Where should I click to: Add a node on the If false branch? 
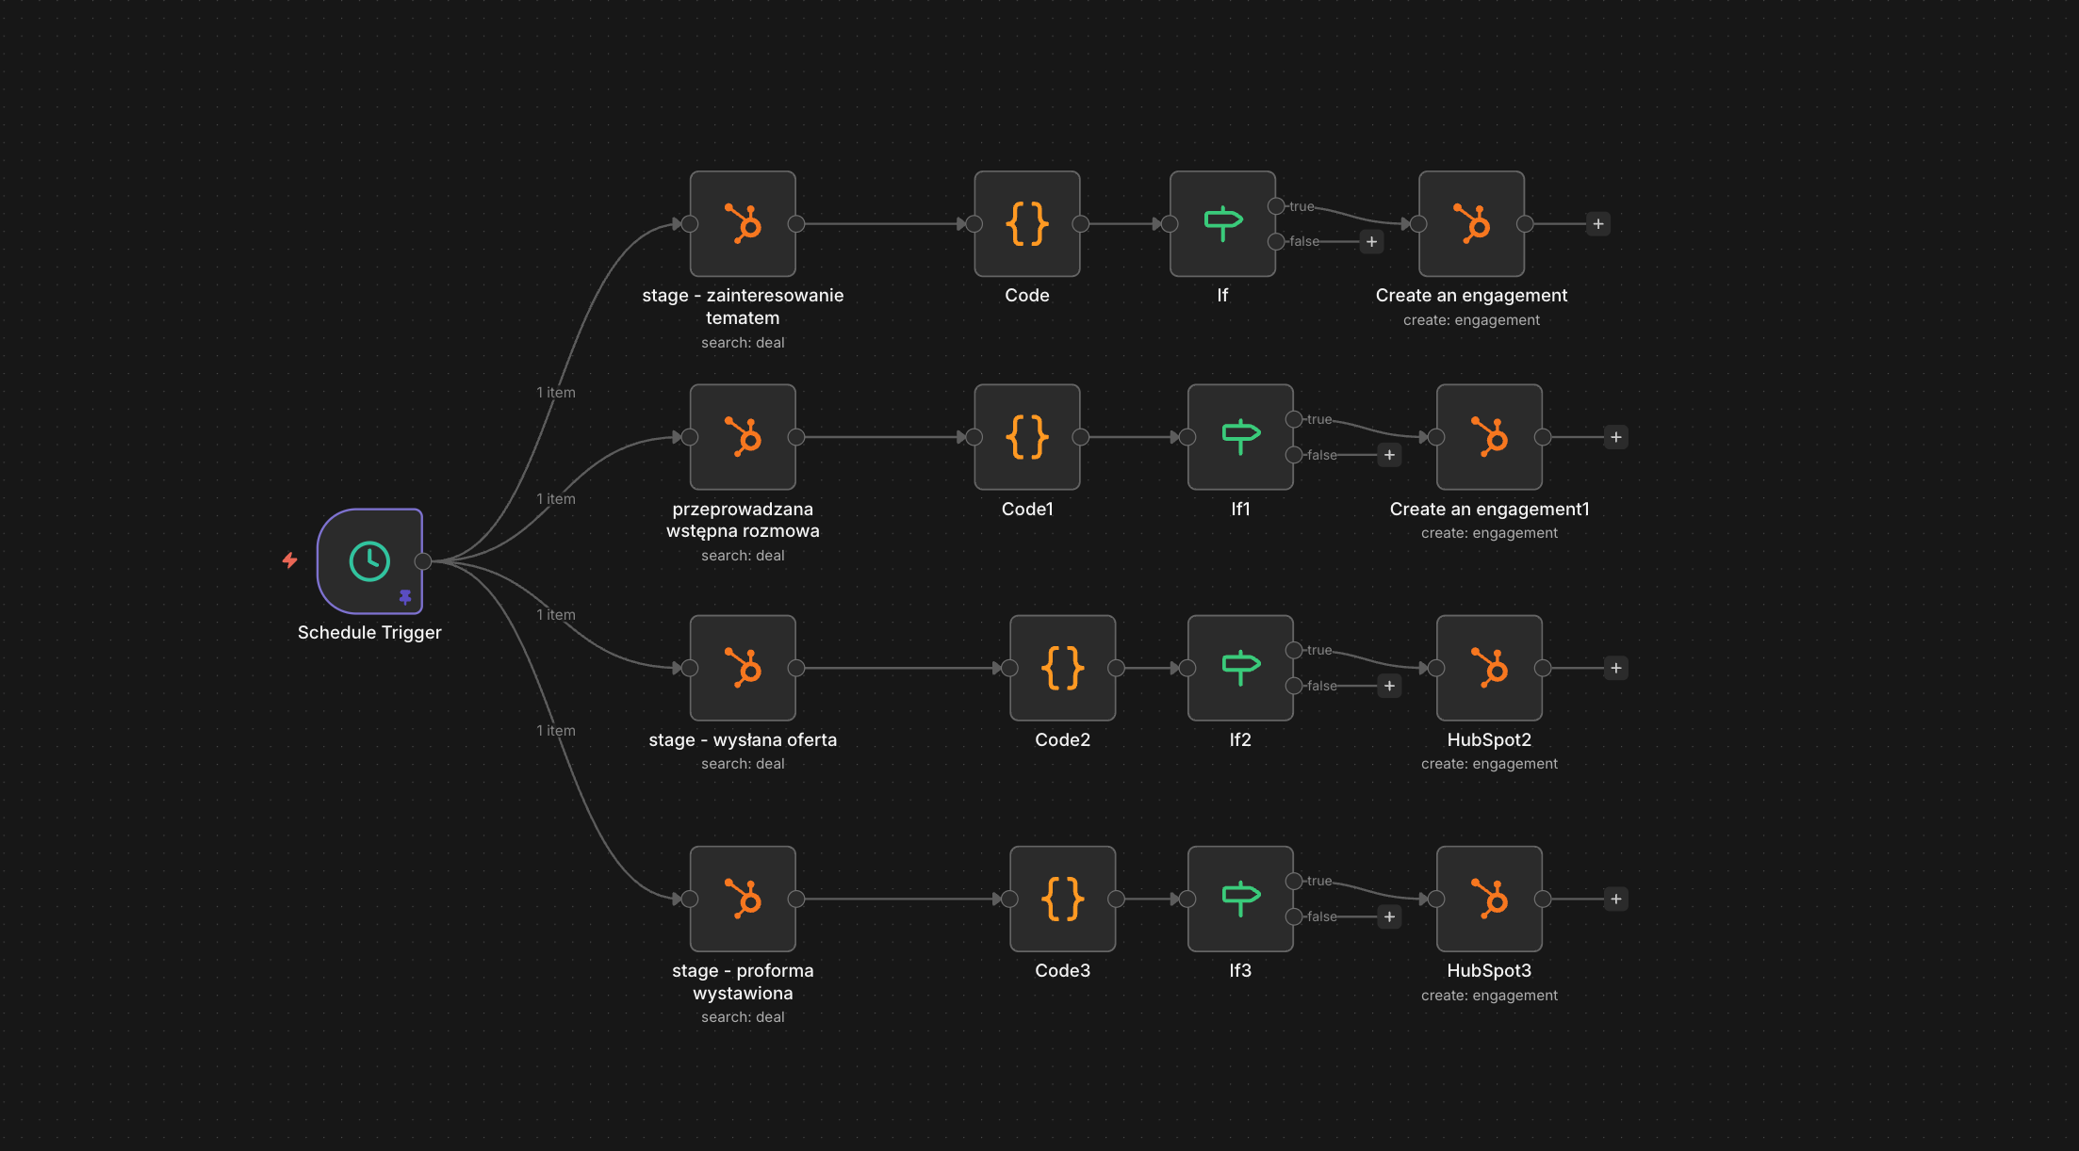click(x=1371, y=242)
